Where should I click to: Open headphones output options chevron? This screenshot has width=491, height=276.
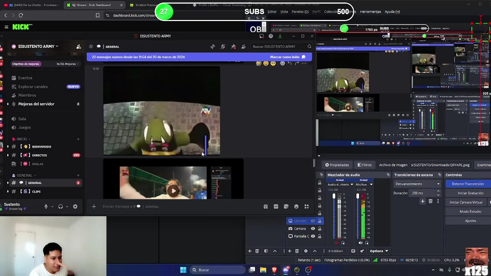pyautogui.click(x=67, y=206)
